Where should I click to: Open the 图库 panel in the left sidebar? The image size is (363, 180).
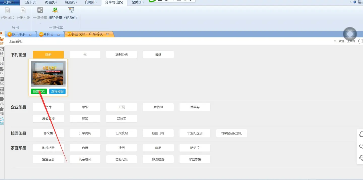2,41
